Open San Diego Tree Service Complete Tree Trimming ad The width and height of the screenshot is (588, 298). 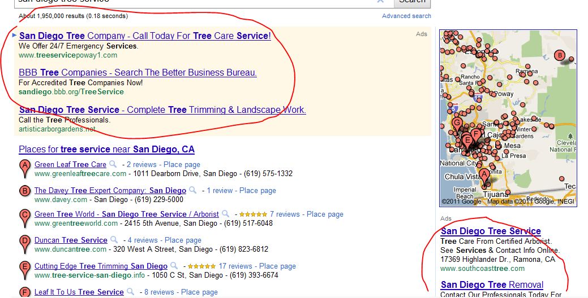click(162, 110)
